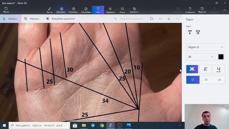This screenshot has height=129, width=229.
Task: Open the Menu button
Action: click(6, 10)
